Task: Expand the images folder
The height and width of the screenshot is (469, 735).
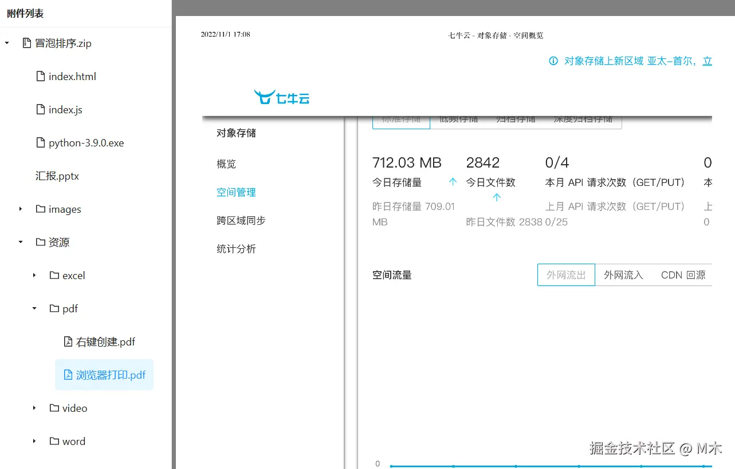Action: pyautogui.click(x=21, y=209)
